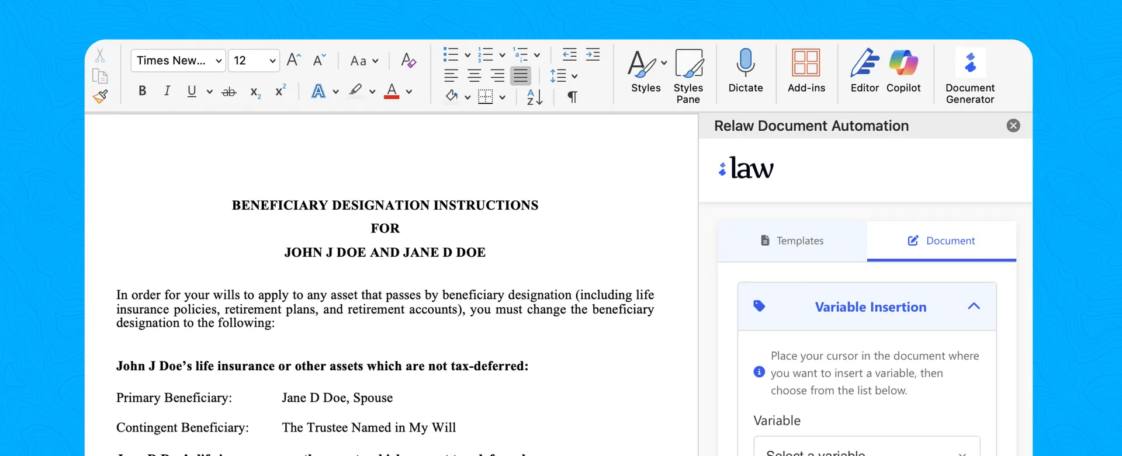Screen dimensions: 1122x456
Task: Close the Relaw Document Automation panel
Action: (1013, 126)
